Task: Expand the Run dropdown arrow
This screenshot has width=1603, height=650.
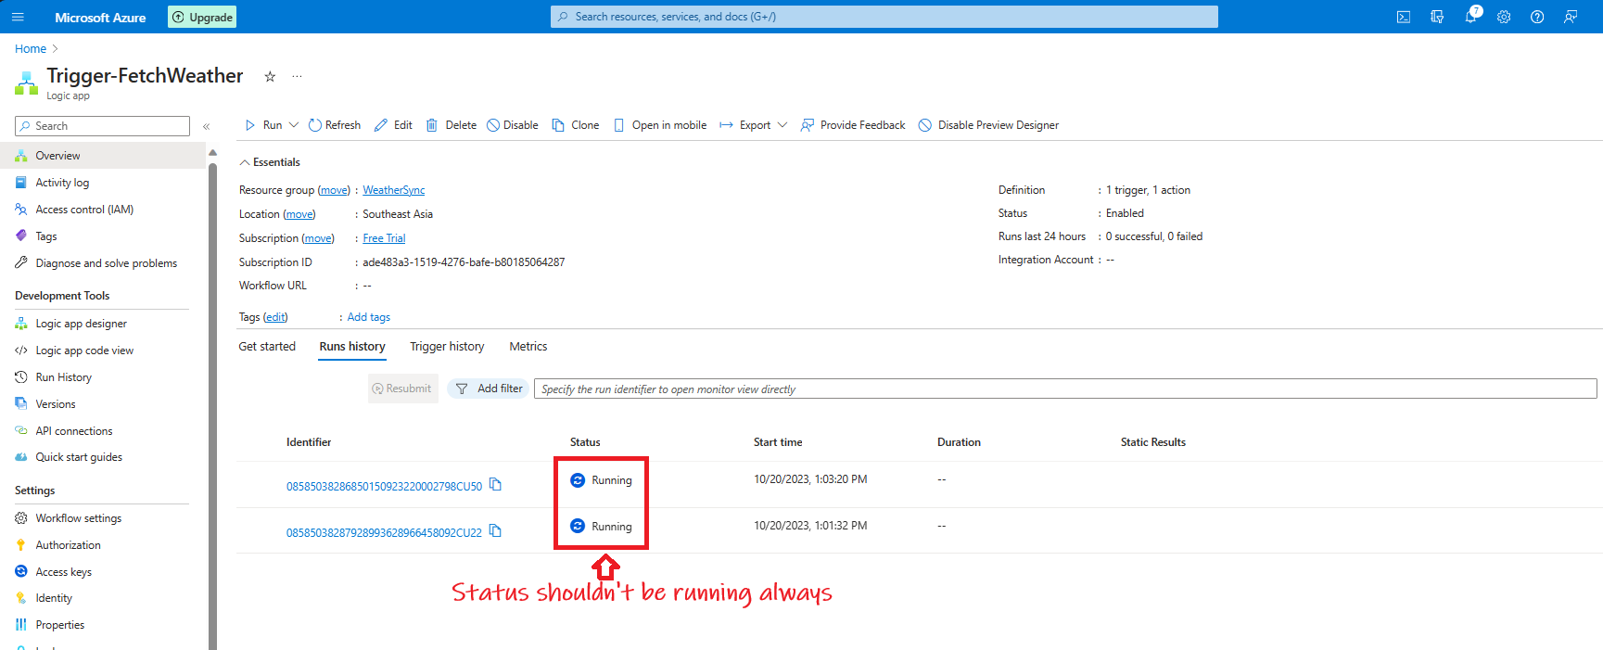Action: (x=294, y=125)
